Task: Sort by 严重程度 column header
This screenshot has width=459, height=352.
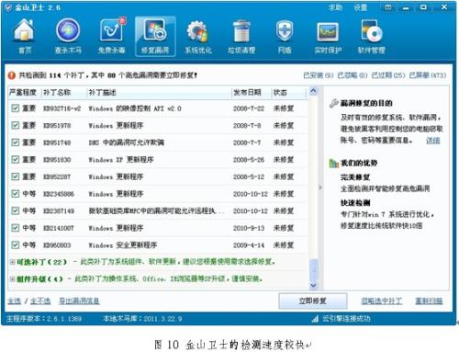Action: 23,92
